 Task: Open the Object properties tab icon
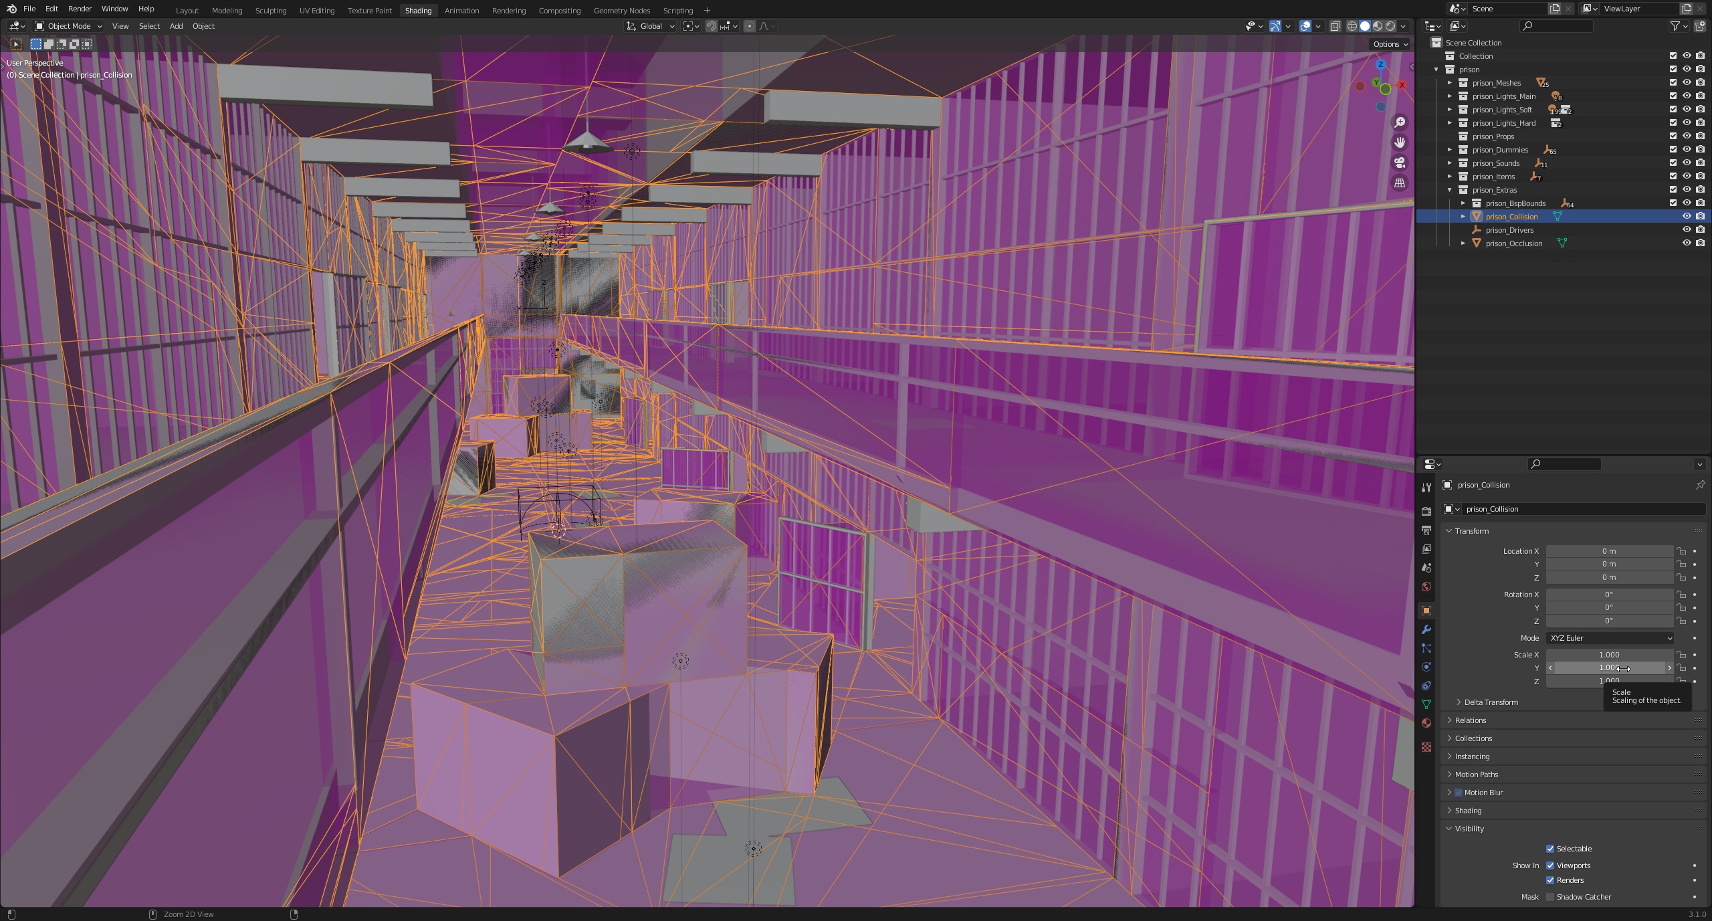[1426, 611]
